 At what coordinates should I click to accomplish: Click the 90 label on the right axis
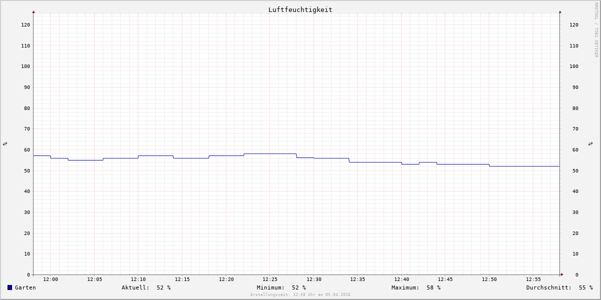tap(575, 87)
